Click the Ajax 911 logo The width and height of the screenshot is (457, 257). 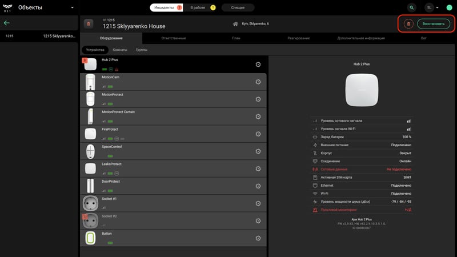(7, 7)
